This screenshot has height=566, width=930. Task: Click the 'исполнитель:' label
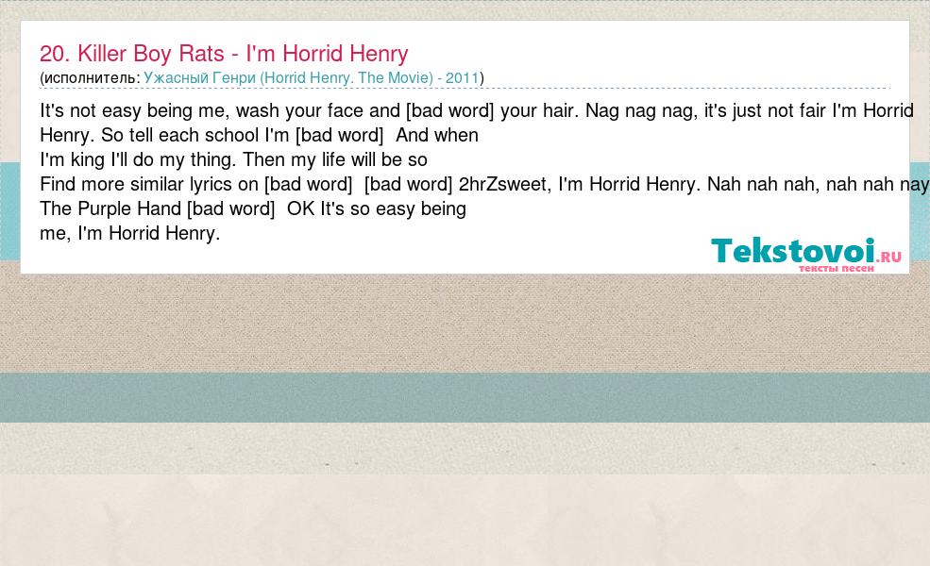pyautogui.click(x=90, y=77)
